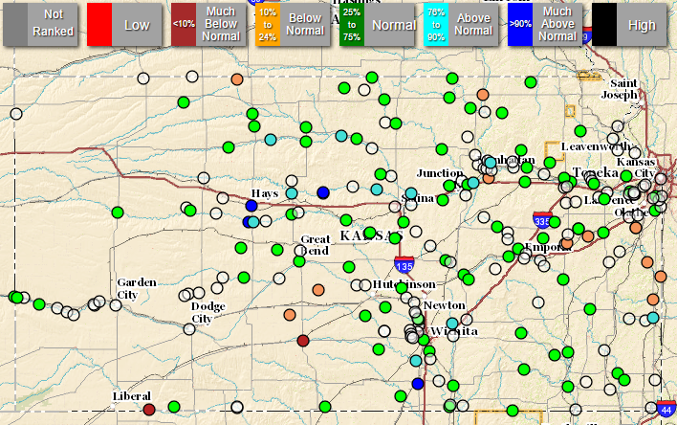Choose the Normal legend button

377,25
